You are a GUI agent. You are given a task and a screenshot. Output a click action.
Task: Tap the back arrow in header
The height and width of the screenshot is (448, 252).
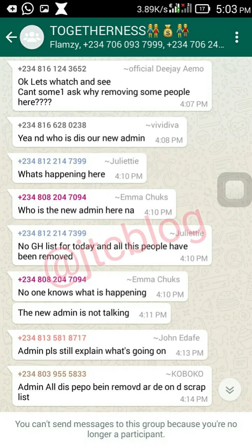11,37
